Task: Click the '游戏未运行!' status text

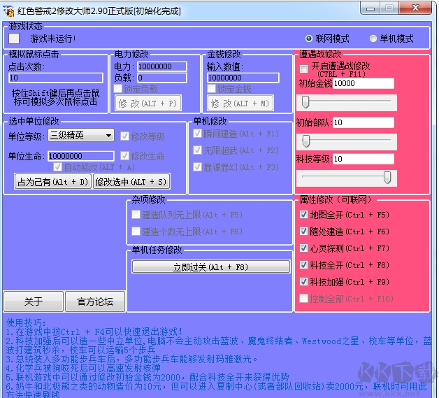Action: [x=53, y=38]
